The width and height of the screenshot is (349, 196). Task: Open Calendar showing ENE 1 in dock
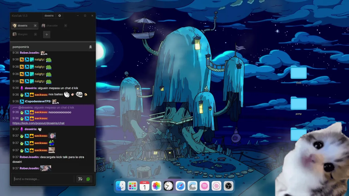coord(145,186)
